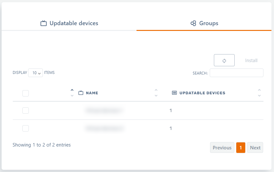274x172 pixels.
Task: Click the TV icon in Updatable devices tab
Action: click(43, 23)
